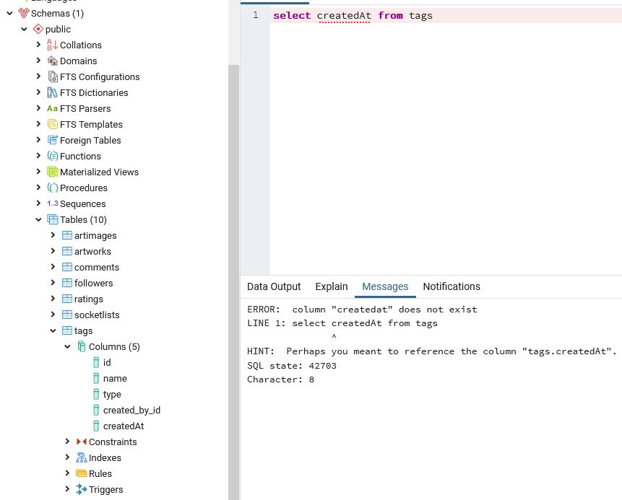The image size is (622, 500).
Task: Expand the Constraints node
Action: 67,441
